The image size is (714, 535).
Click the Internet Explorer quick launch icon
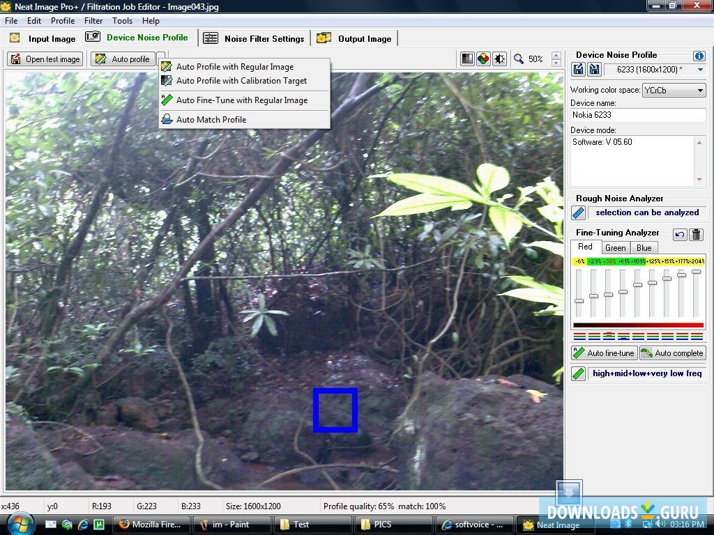click(83, 525)
